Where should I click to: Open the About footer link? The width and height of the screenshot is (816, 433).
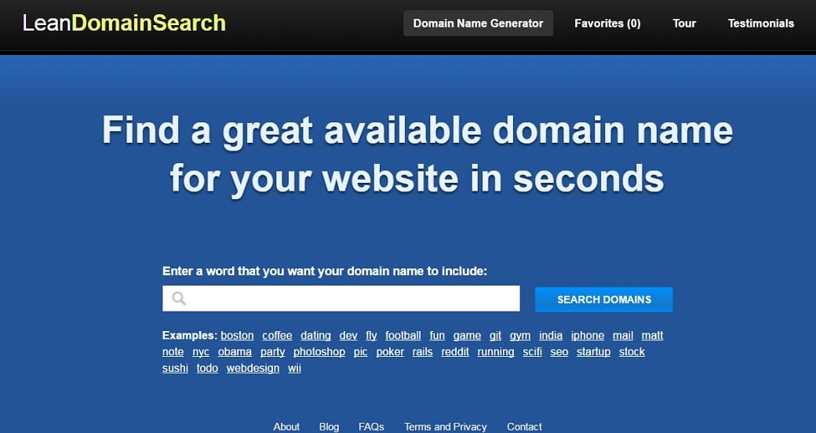click(x=286, y=427)
